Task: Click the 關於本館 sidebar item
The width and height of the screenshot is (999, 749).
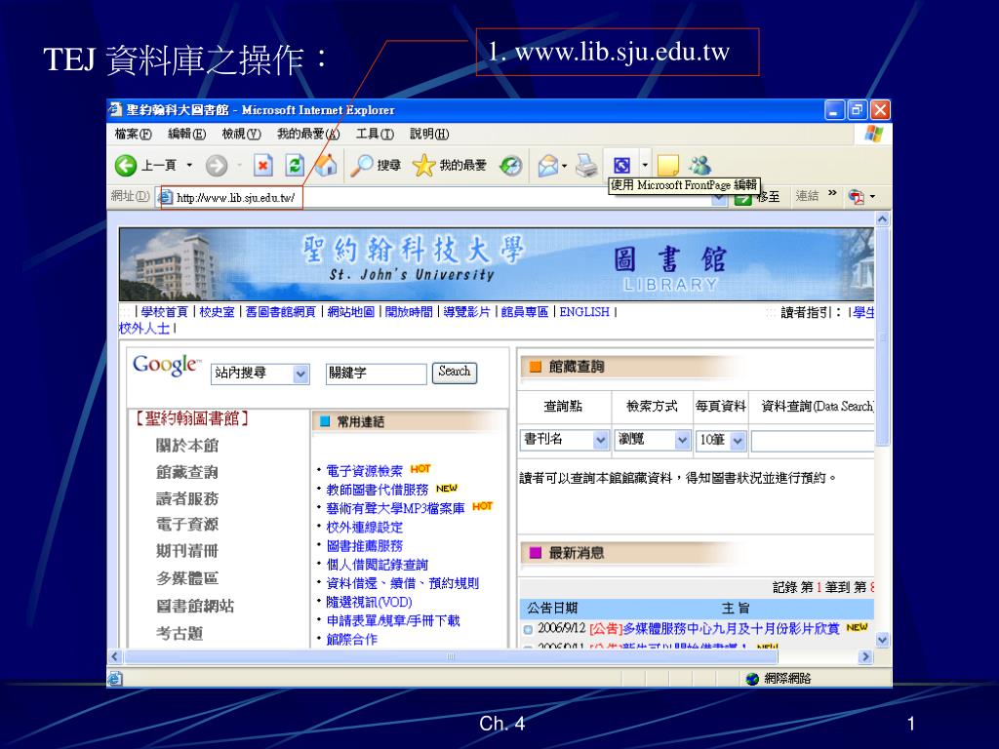Action: point(187,445)
